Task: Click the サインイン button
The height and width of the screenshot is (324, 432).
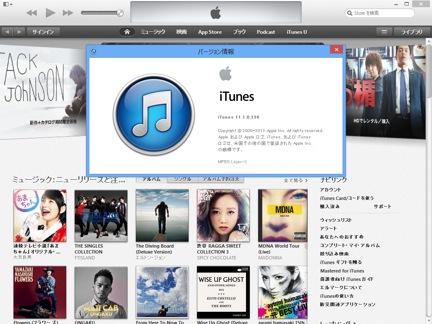Action: (x=43, y=31)
